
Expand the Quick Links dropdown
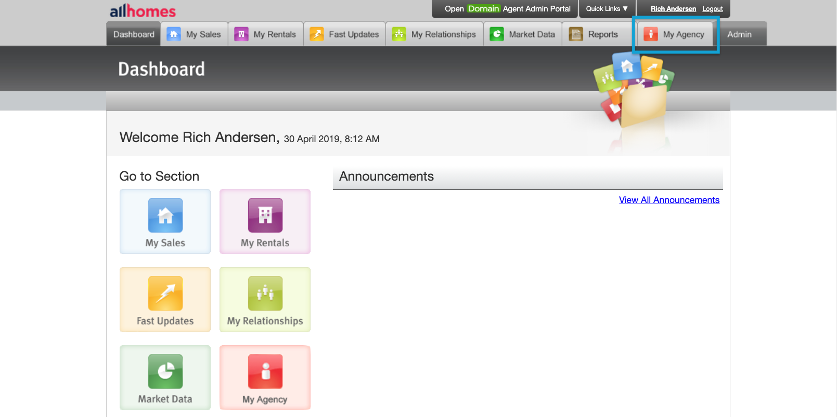(607, 9)
